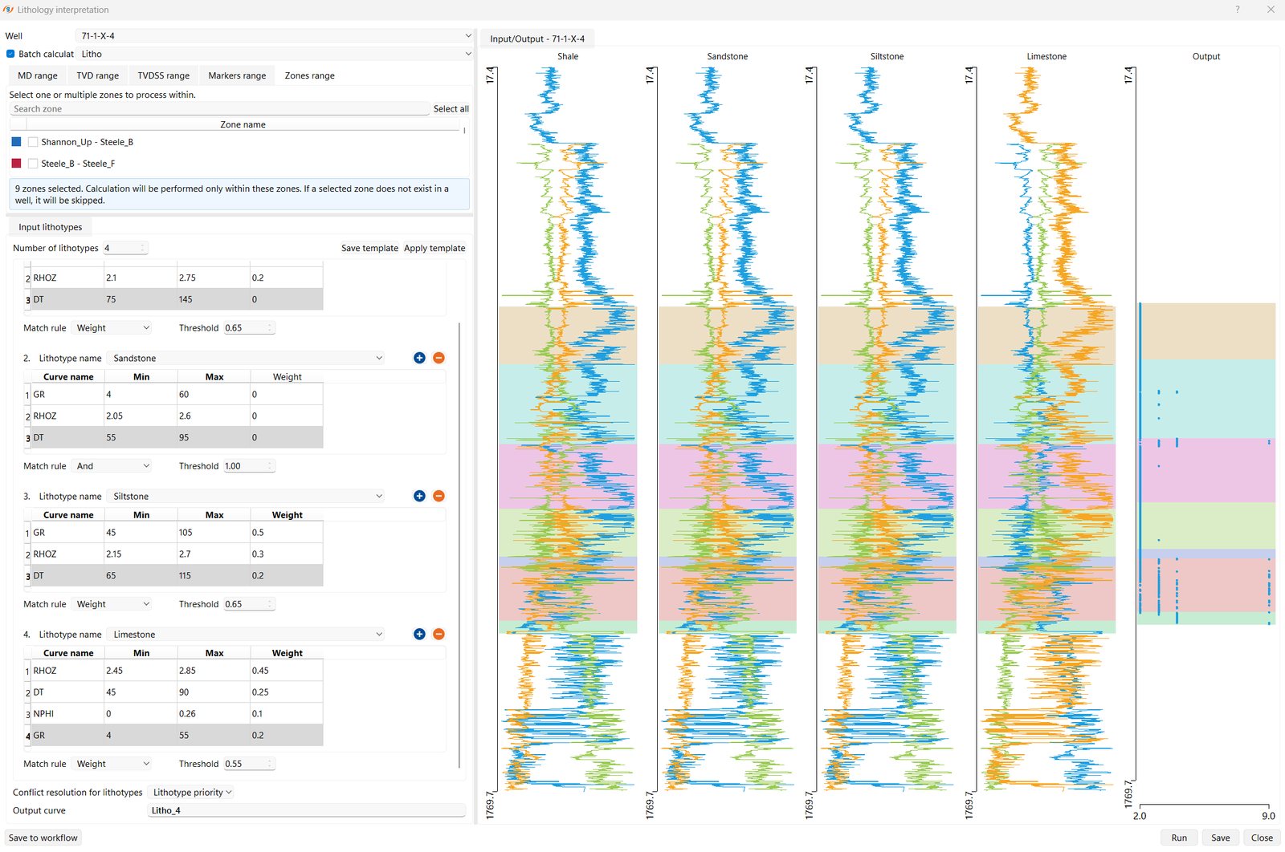This screenshot has width=1285, height=852.
Task: Click the Search zone input field
Action: (x=219, y=109)
